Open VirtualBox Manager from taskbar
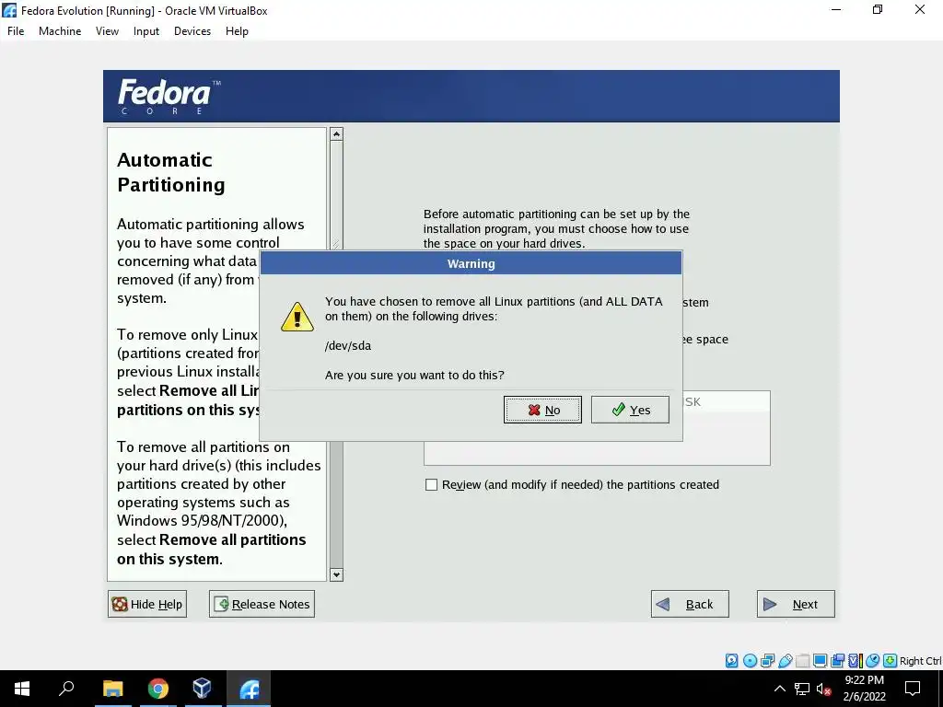 click(x=202, y=689)
